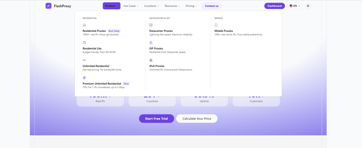Click the New badge

(126, 84)
